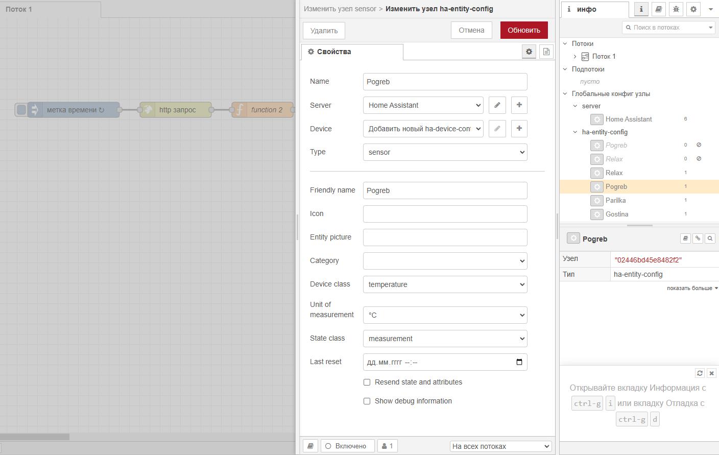Image resolution: width=719 pixels, height=455 pixels.
Task: Select the инфо sidebar tab
Action: coord(595,9)
